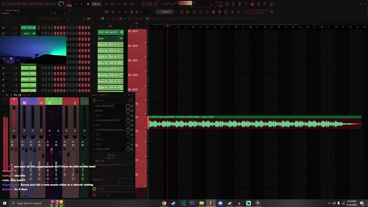
Task: Open the FILE menu
Action: [x=3, y=4]
